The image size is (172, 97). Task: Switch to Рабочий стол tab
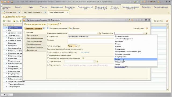coord(11,12)
